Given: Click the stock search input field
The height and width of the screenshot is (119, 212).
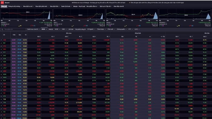Looking at the screenshot, I should click(13, 29).
